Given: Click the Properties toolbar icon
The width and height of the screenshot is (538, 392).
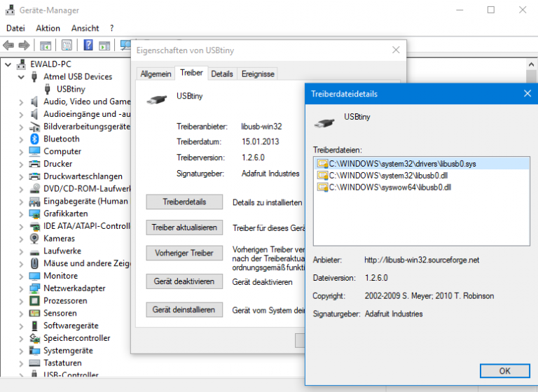Looking at the screenshot, I should coord(67,45).
